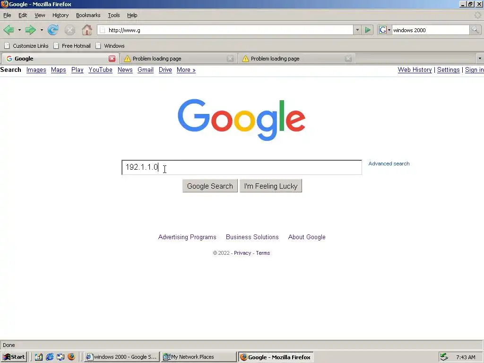Open the File menu

7,15
